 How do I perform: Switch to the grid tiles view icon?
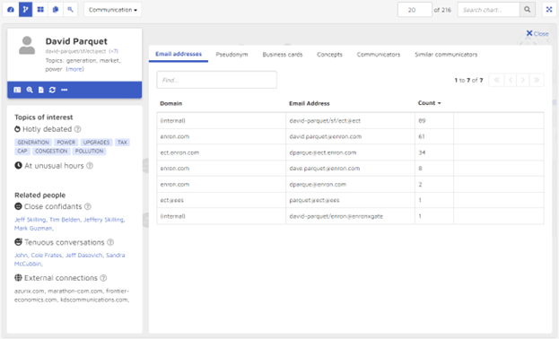pyautogui.click(x=40, y=10)
